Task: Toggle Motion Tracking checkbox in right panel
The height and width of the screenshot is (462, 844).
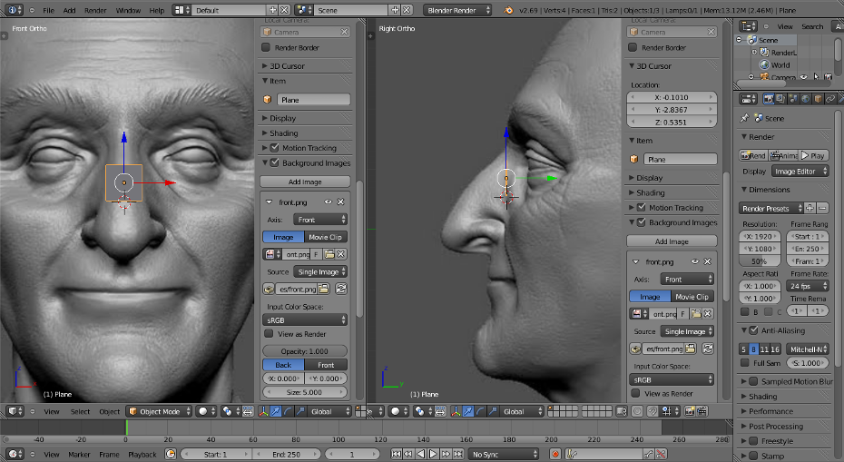Action: [x=641, y=207]
